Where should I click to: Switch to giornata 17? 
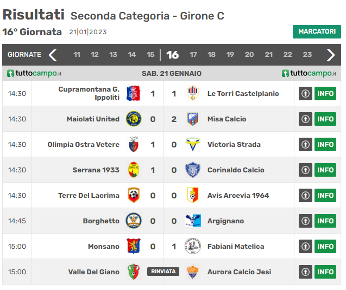193,55
